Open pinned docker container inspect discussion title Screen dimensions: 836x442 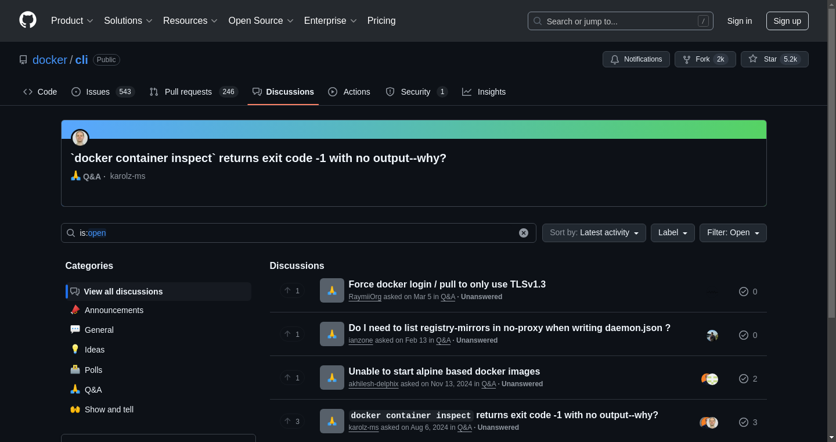tap(258, 158)
